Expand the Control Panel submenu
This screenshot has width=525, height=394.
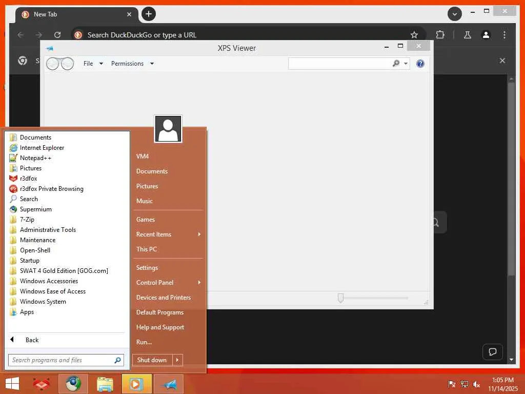pyautogui.click(x=168, y=283)
